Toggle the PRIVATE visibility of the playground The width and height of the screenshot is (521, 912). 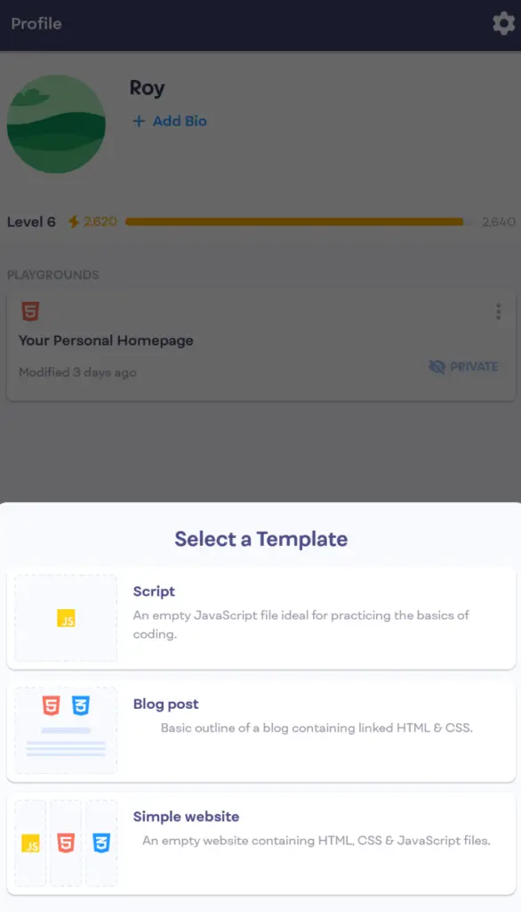[x=463, y=366]
